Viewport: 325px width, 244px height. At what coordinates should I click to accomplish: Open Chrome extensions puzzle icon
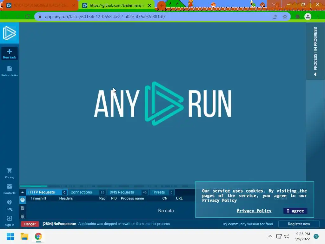pos(298,17)
